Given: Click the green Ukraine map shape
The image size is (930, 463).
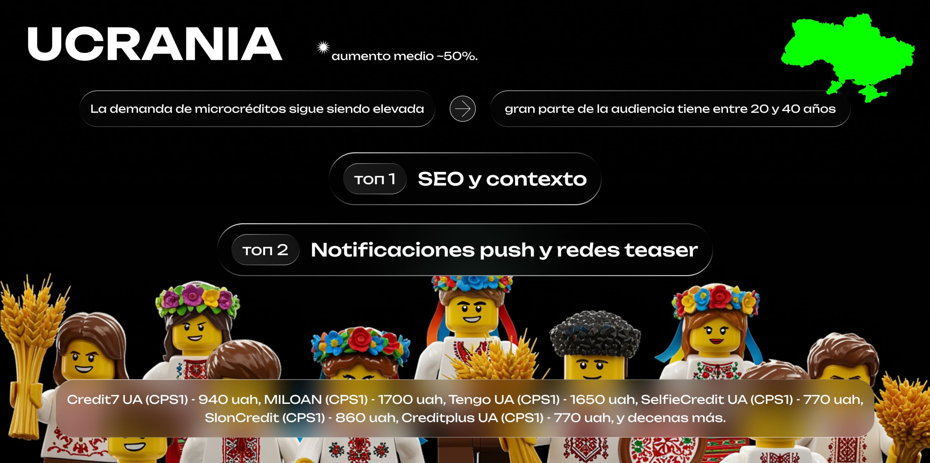Looking at the screenshot, I should tap(848, 57).
